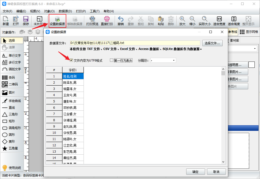Open a file with the 打开 icon
Viewport: 260px width, 179px height.
tap(16, 21)
